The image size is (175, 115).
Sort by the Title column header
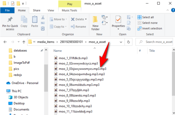click(x=152, y=51)
